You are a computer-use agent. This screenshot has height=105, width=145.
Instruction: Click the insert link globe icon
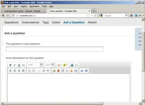point(72,65)
